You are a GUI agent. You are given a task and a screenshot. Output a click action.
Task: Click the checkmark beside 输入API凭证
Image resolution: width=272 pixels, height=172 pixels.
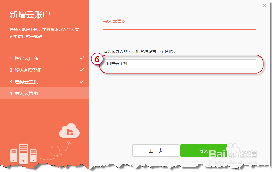click(x=82, y=70)
